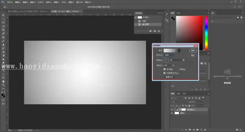Open the gradient preset picker arrow
The width and height of the screenshot is (245, 132).
pyautogui.click(x=180, y=50)
